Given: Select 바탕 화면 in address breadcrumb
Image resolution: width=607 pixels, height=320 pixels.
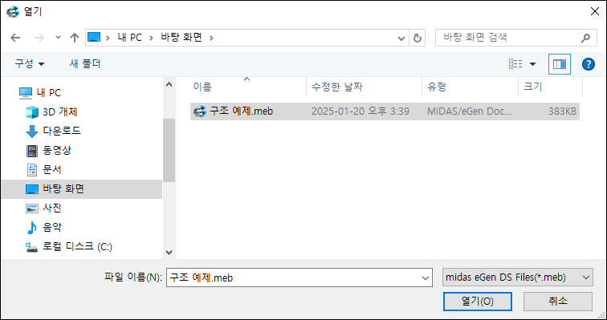Looking at the screenshot, I should coord(181,38).
